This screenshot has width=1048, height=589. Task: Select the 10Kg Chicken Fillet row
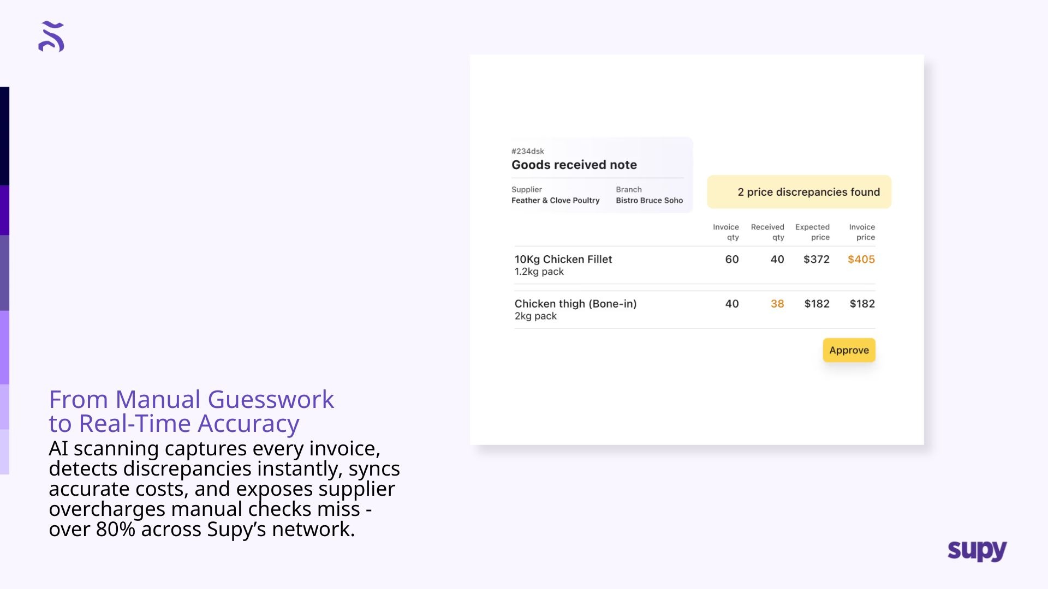(x=563, y=260)
